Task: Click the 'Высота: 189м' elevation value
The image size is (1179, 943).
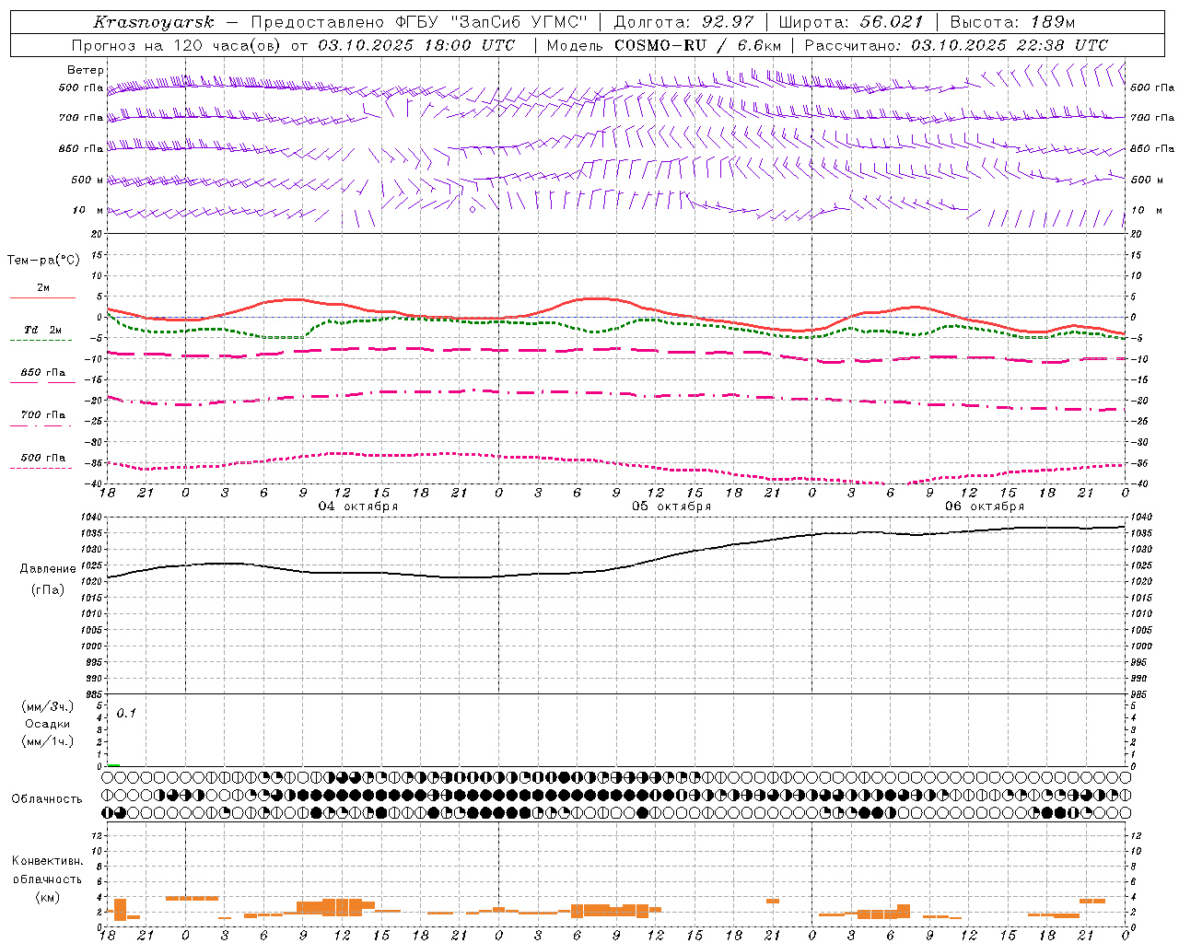Action: click(1012, 22)
